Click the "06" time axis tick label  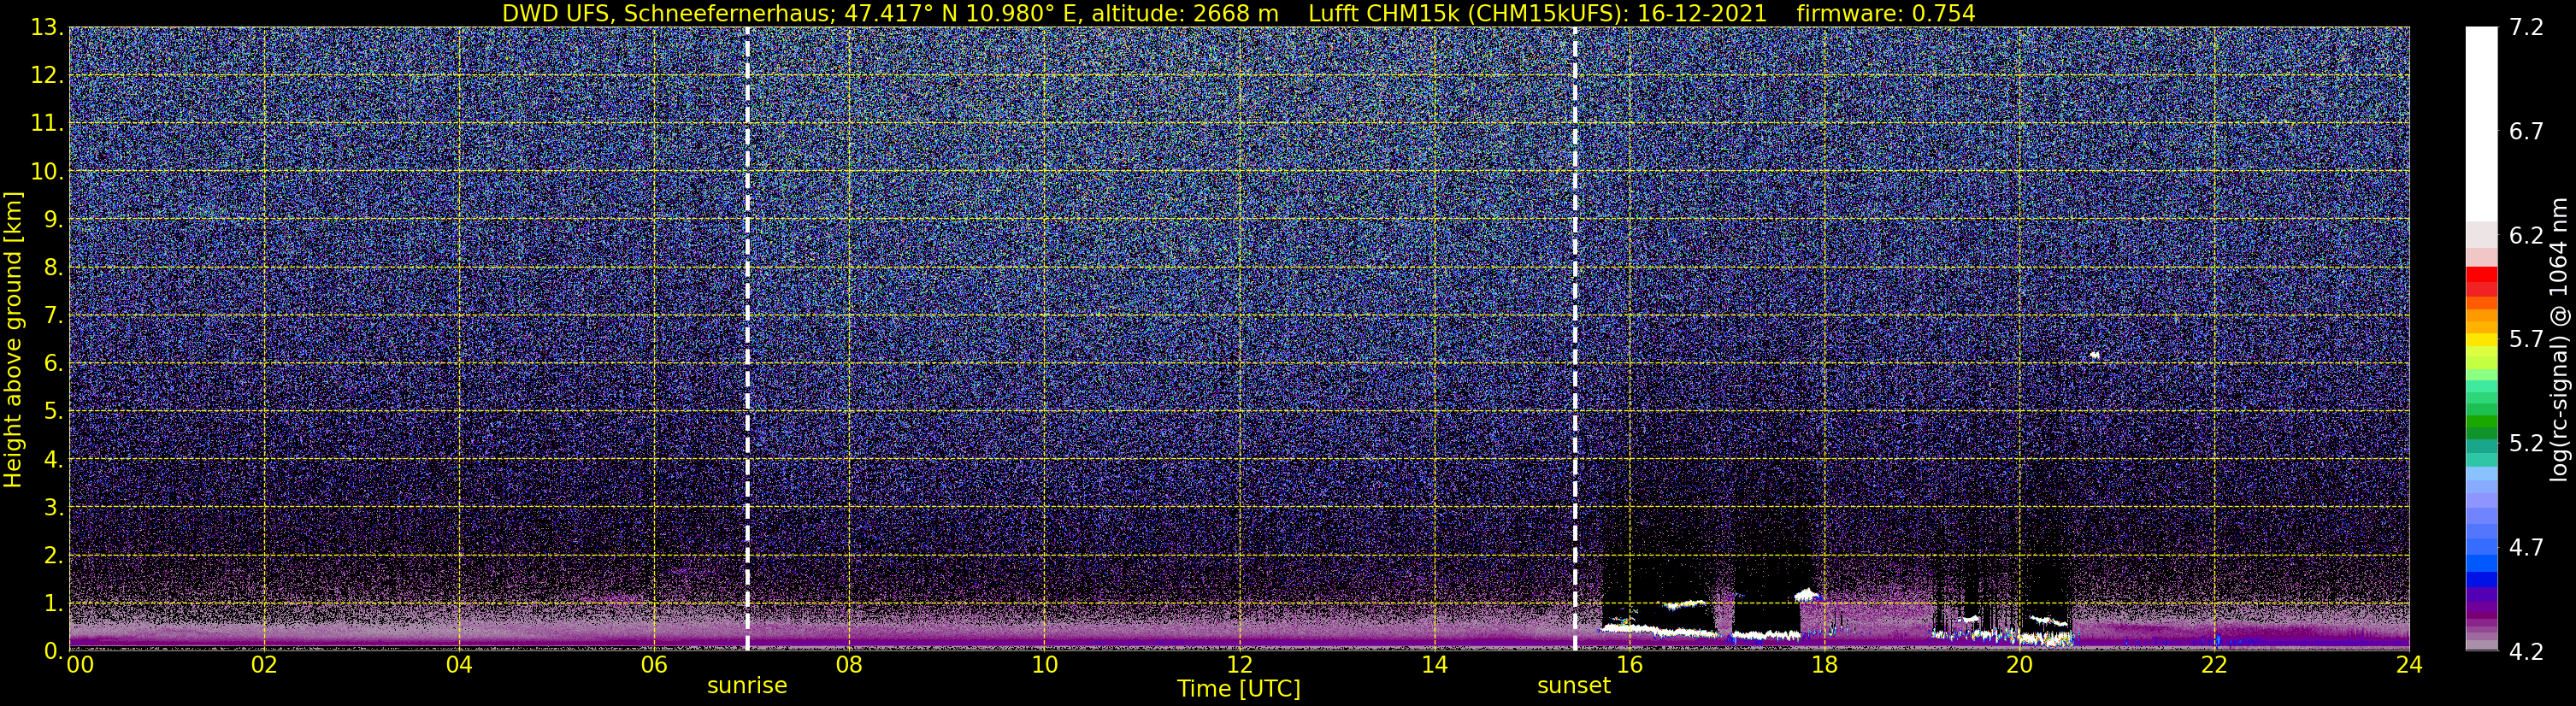tap(654, 666)
